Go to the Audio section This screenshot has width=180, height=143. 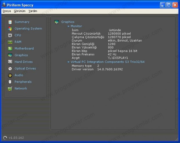(19, 75)
